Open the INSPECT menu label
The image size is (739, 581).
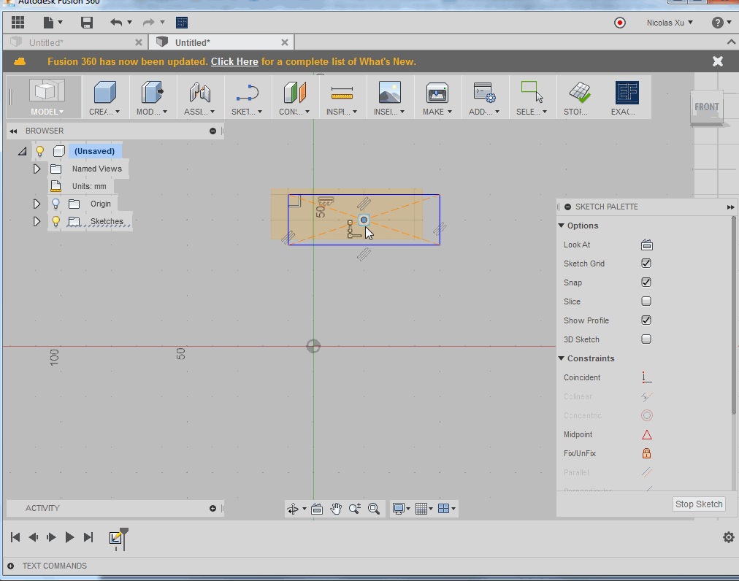pyautogui.click(x=342, y=112)
